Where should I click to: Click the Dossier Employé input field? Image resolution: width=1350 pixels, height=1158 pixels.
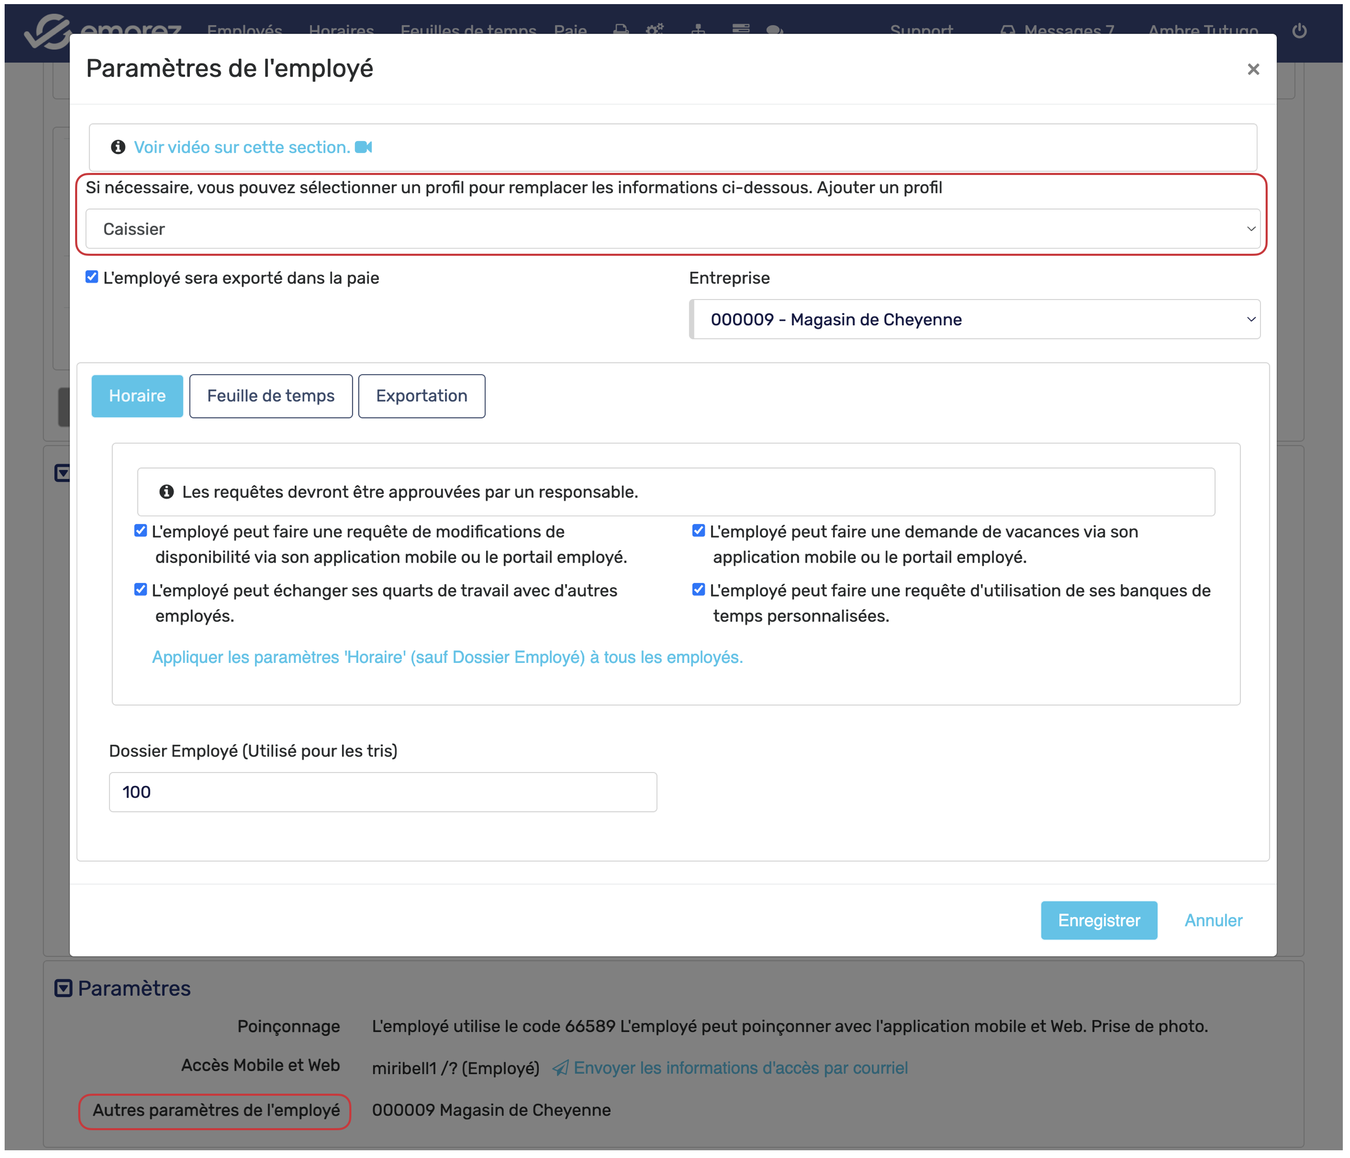click(382, 792)
